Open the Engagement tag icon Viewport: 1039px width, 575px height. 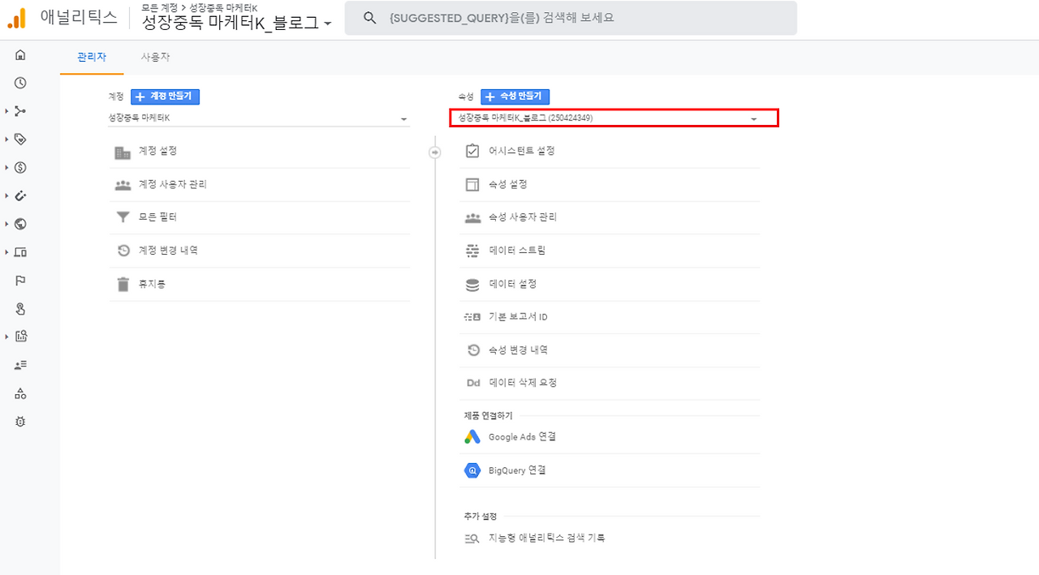click(x=20, y=139)
